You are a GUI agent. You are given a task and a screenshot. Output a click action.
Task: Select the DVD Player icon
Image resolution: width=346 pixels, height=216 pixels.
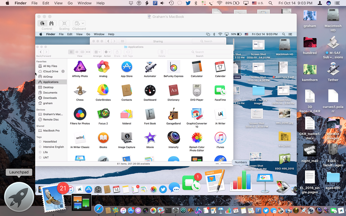(197, 90)
